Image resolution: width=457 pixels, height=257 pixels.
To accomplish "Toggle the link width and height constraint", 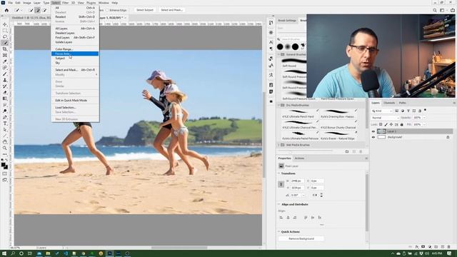I will [281, 184].
